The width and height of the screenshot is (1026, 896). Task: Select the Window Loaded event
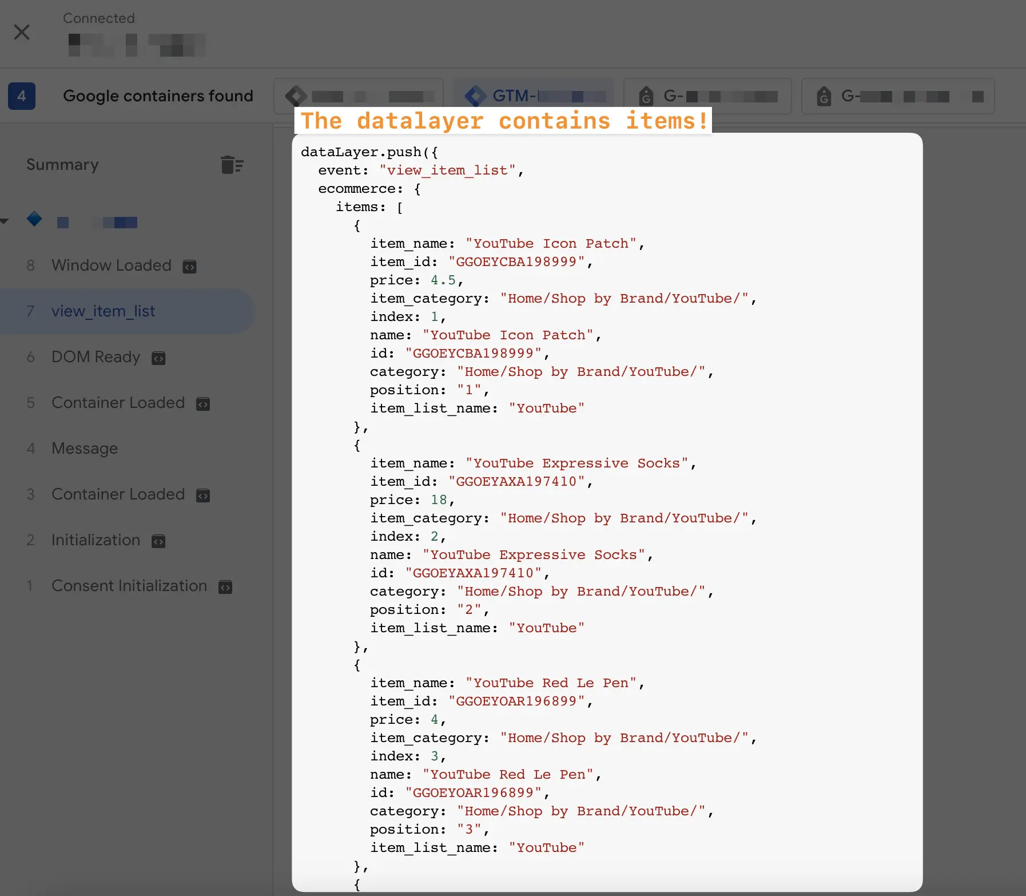point(112,265)
